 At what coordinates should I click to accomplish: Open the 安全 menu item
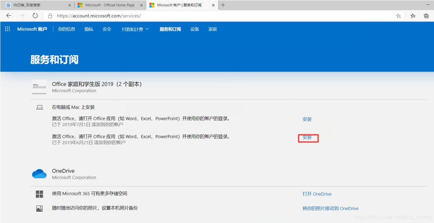[x=107, y=29]
